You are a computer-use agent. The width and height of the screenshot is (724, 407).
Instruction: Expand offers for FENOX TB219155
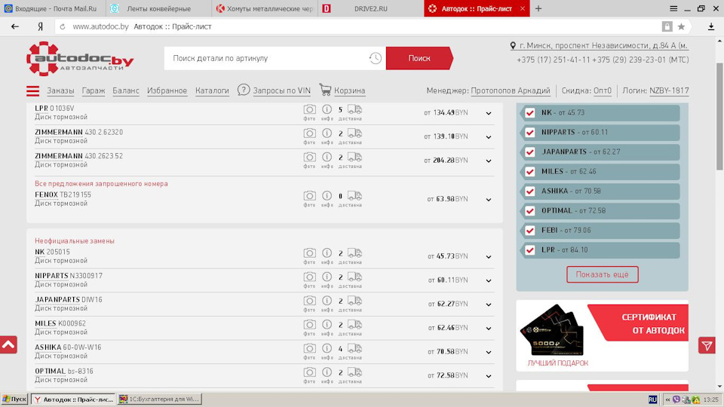tap(489, 200)
